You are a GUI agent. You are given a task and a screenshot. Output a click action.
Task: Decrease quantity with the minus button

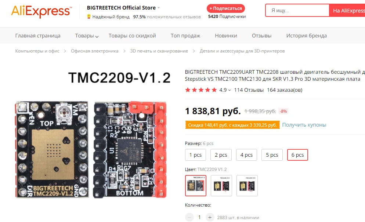(189, 217)
